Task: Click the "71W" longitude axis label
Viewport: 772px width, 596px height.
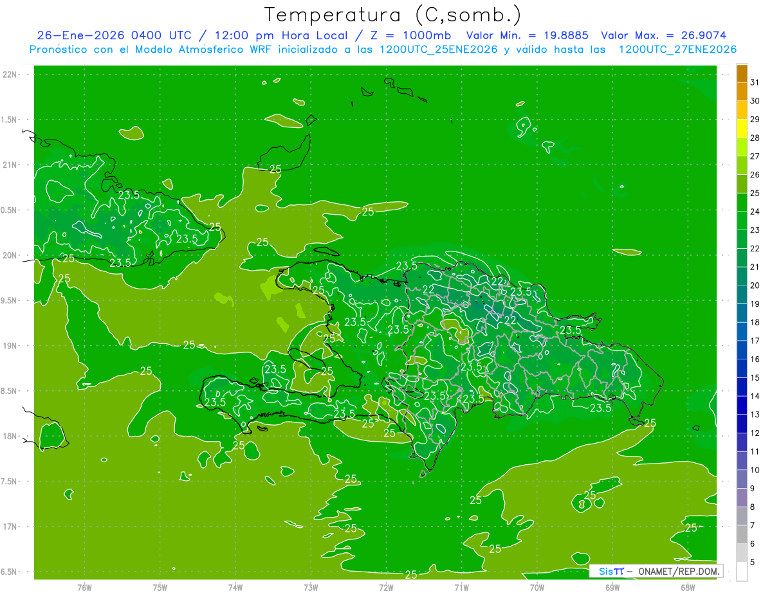Action: click(x=461, y=587)
